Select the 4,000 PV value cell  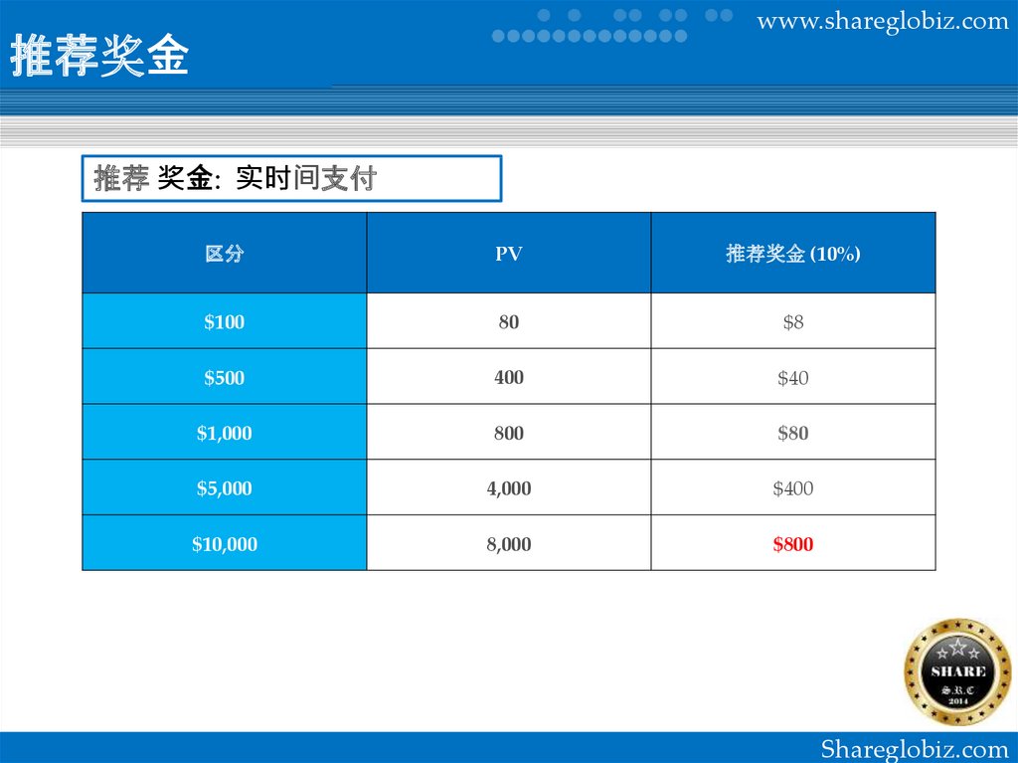point(509,488)
